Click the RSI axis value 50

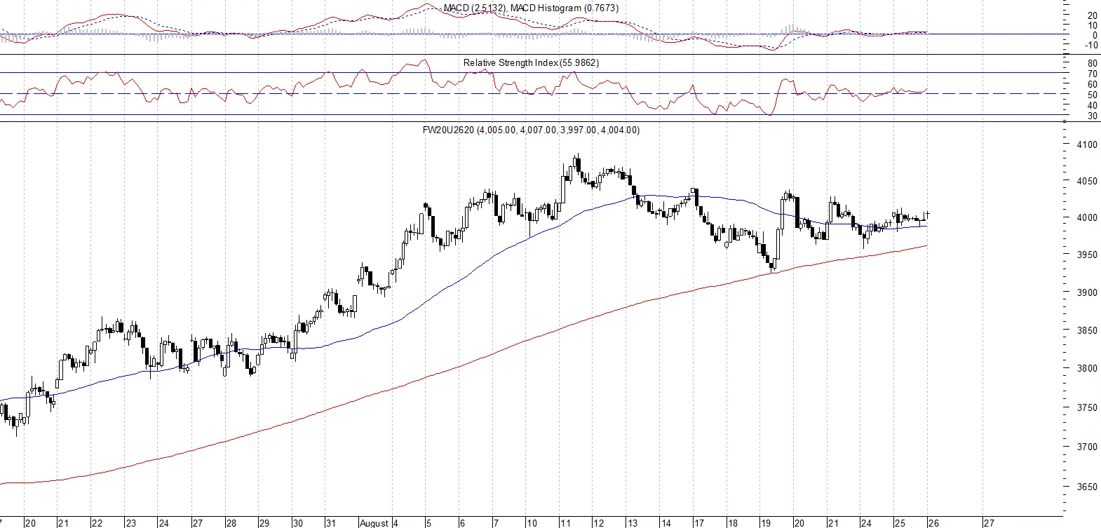tap(1093, 95)
